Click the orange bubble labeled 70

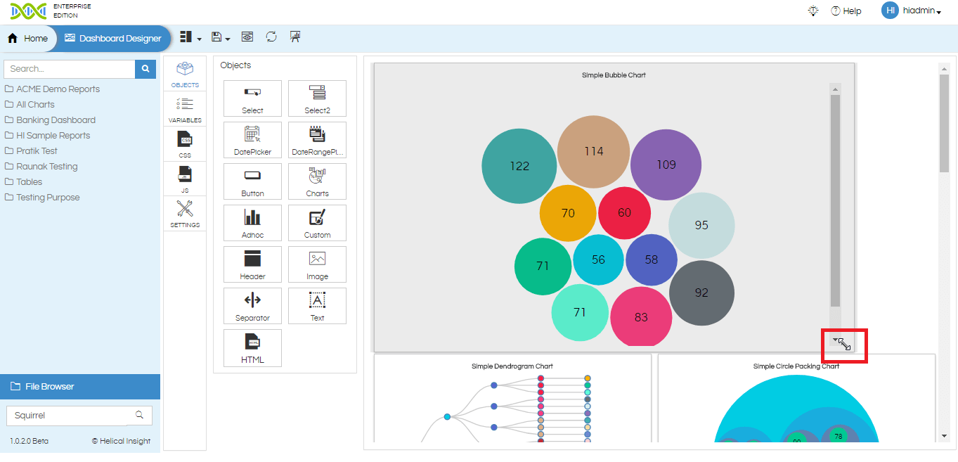[x=568, y=213]
